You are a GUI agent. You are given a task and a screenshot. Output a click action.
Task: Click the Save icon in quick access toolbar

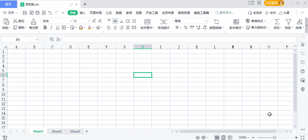25,13
